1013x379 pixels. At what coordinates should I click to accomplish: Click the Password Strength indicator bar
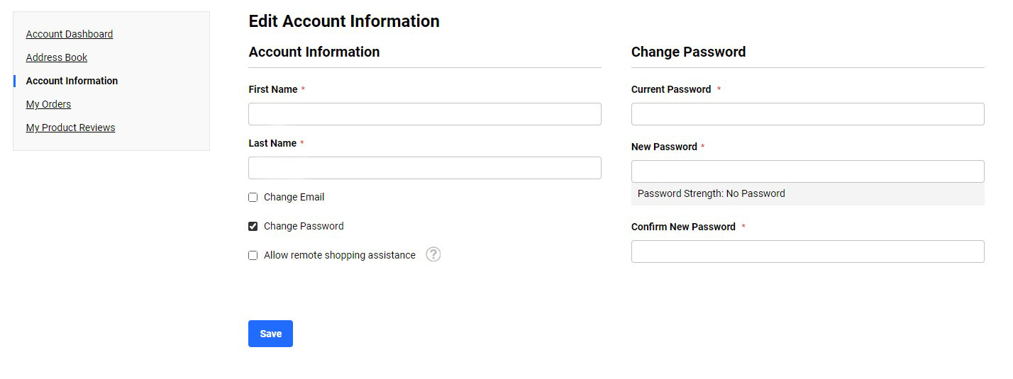pos(808,194)
